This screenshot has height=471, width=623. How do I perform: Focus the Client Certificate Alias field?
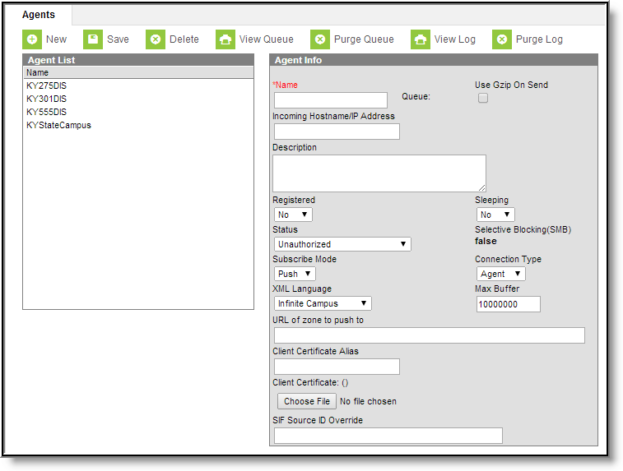click(337, 367)
